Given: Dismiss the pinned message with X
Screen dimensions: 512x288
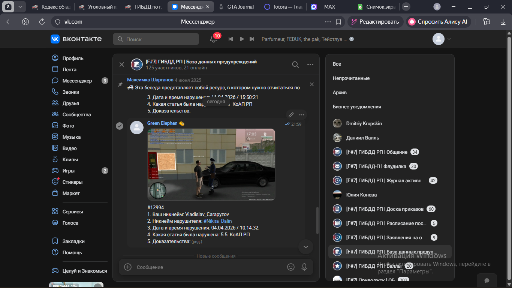Looking at the screenshot, I should pos(311,85).
